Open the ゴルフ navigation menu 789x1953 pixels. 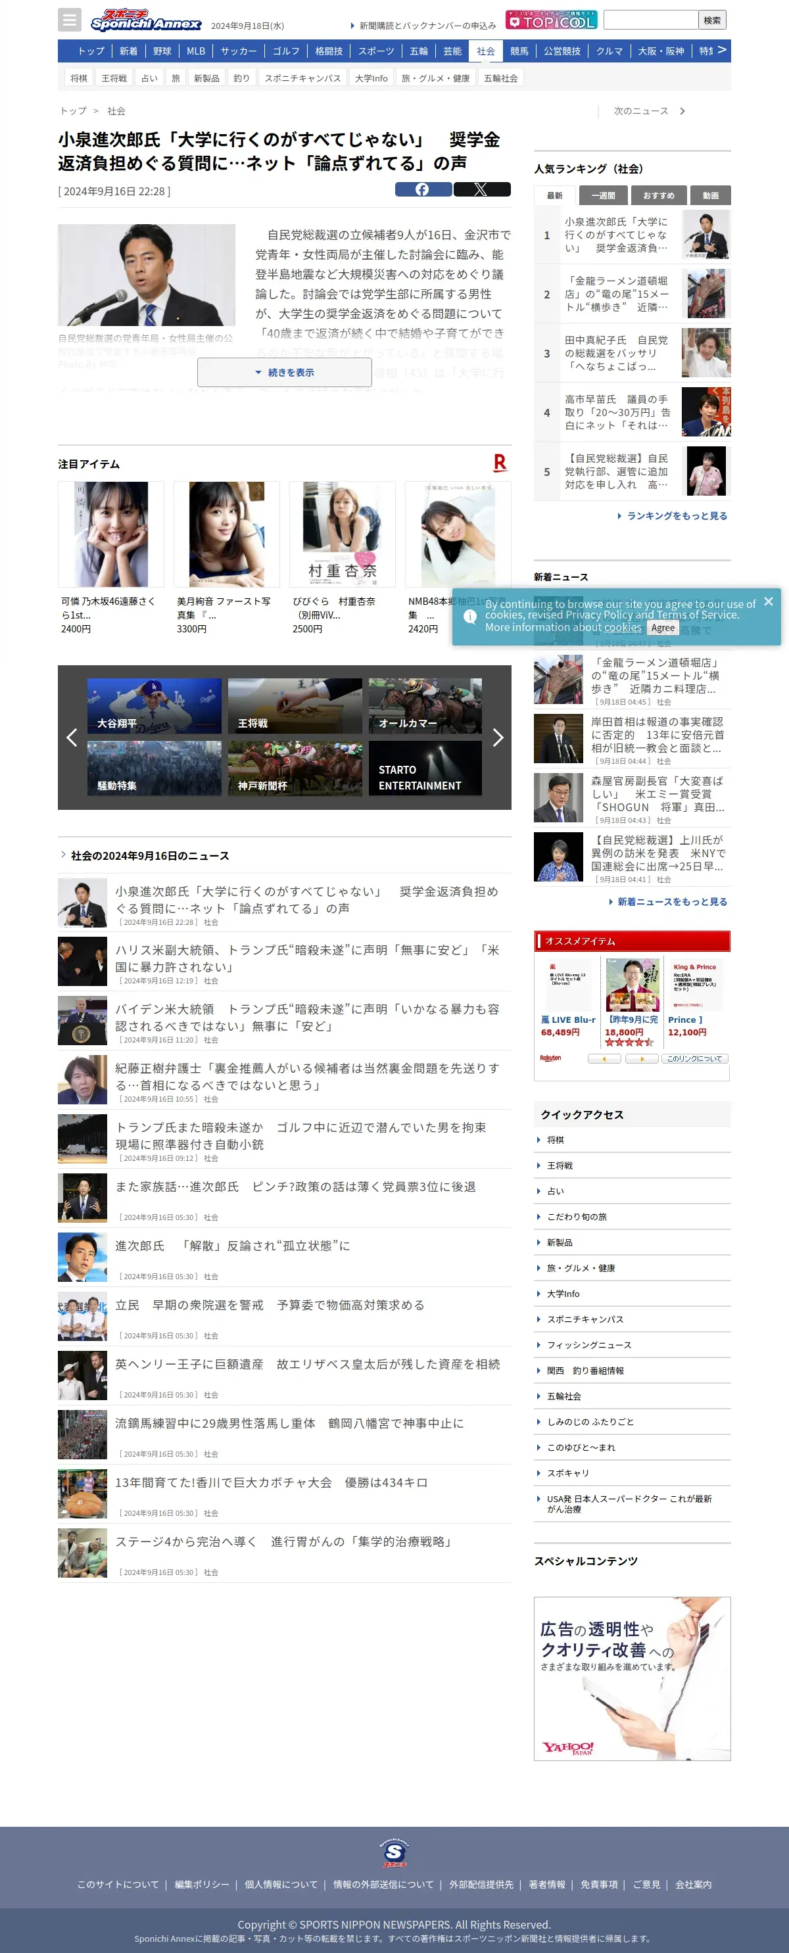click(286, 51)
